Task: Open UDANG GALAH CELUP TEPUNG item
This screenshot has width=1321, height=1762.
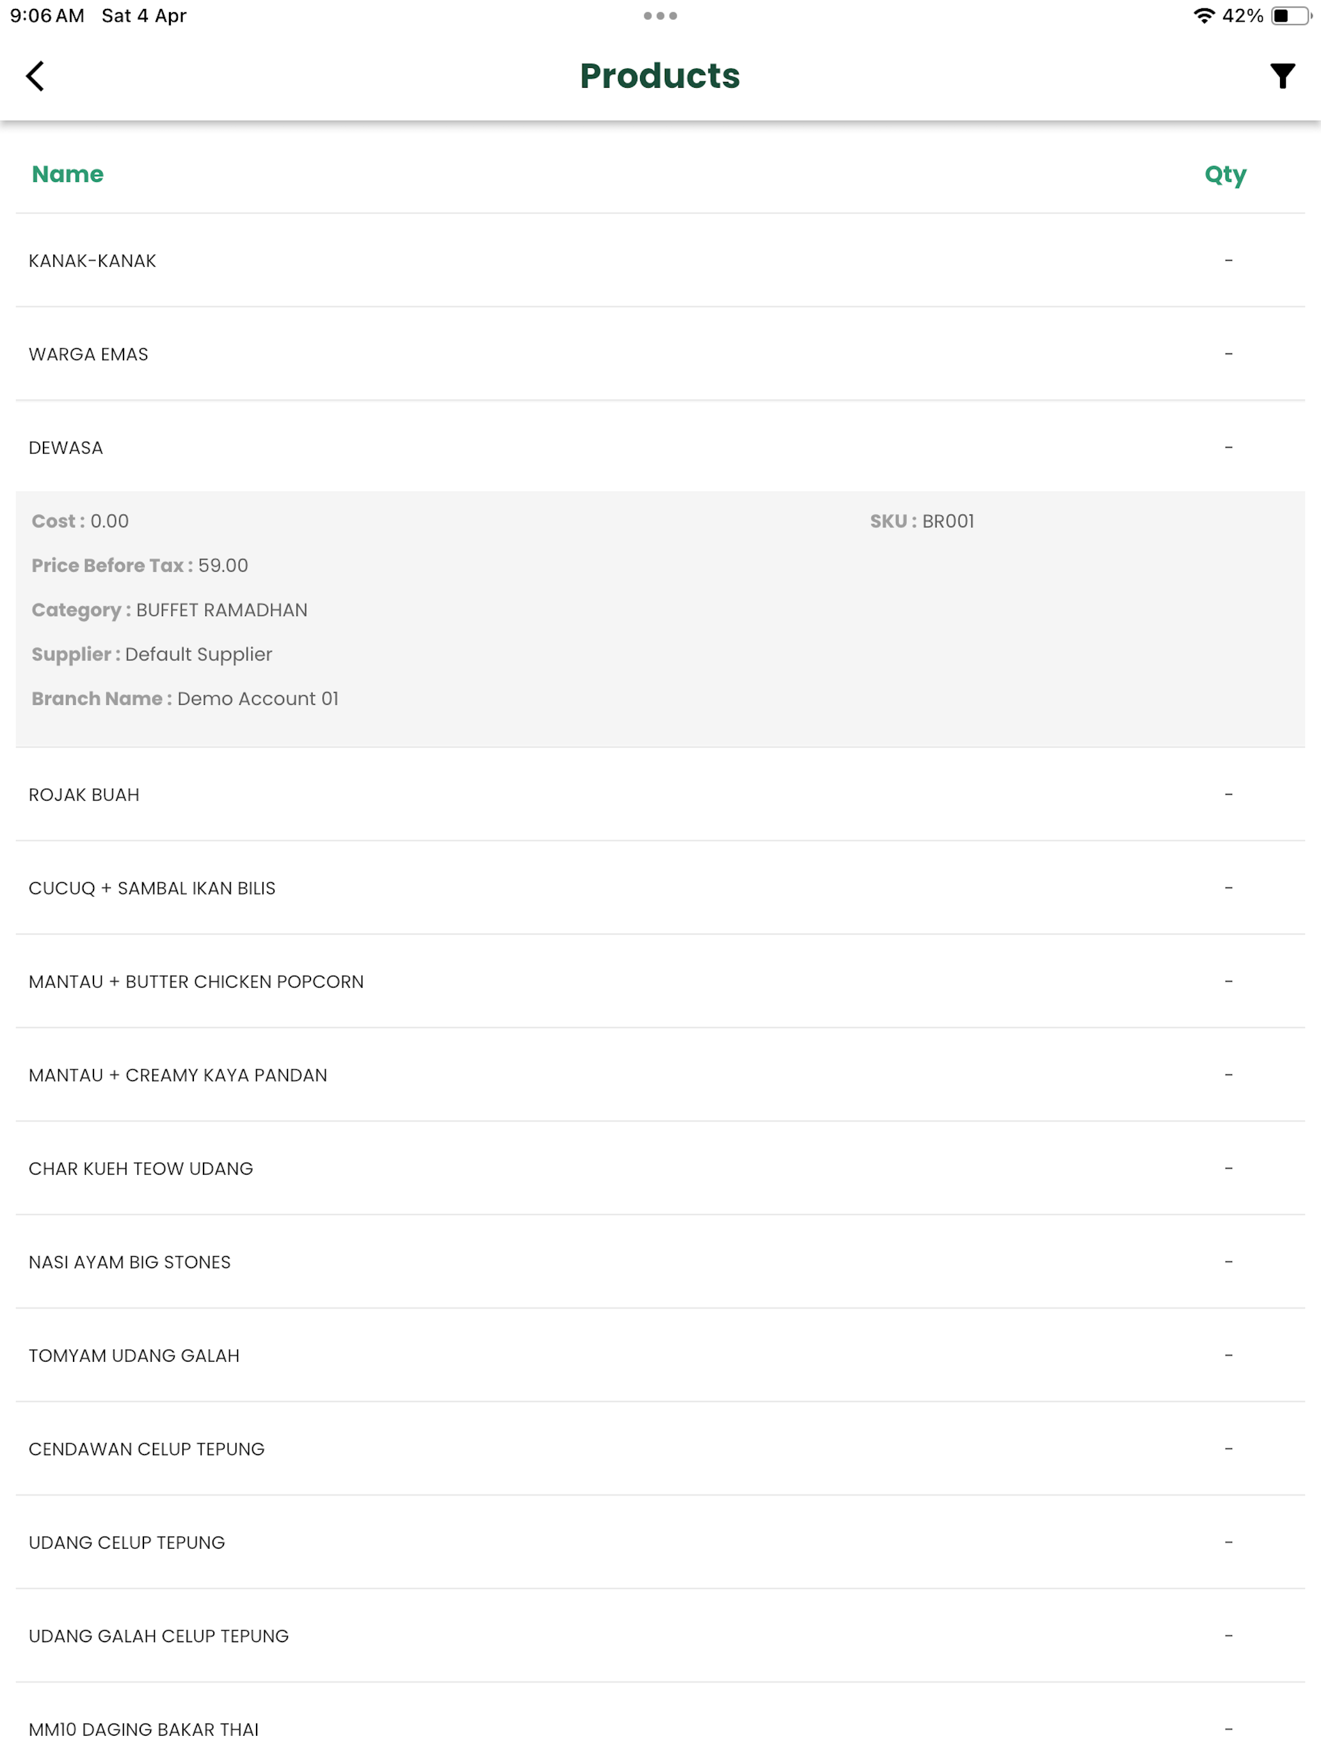Action: tap(660, 1635)
